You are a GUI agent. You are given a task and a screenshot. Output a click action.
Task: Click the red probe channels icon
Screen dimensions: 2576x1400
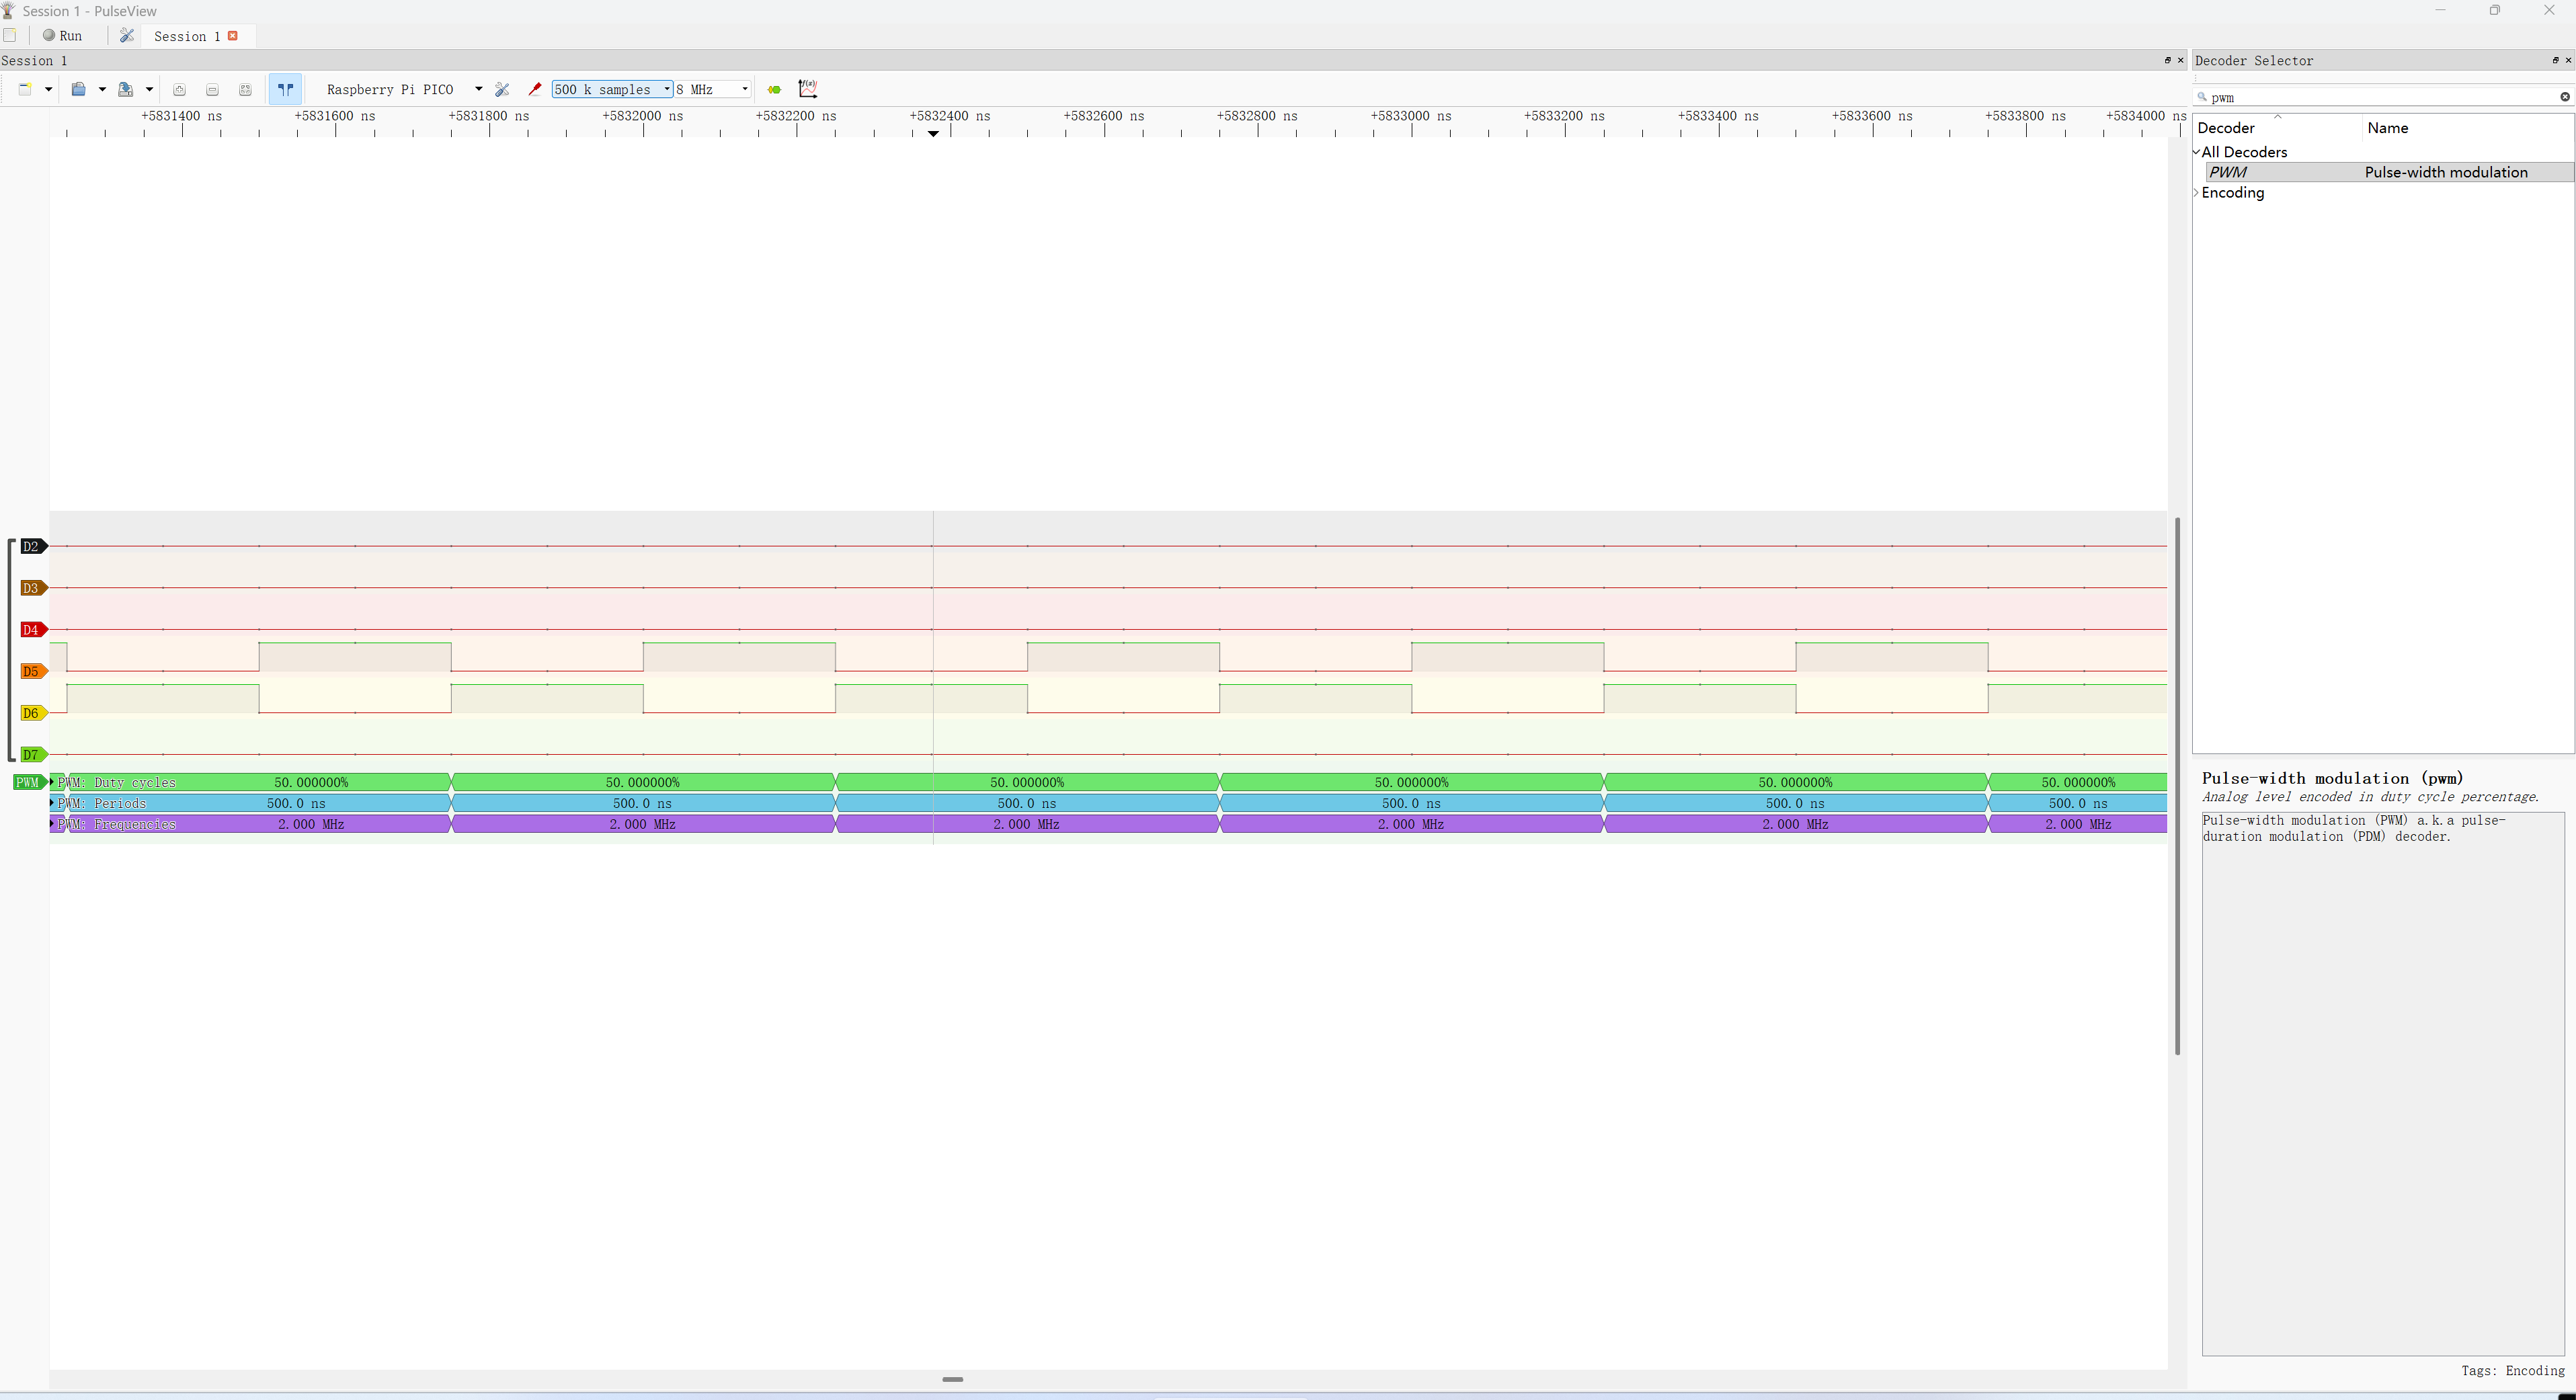535,89
